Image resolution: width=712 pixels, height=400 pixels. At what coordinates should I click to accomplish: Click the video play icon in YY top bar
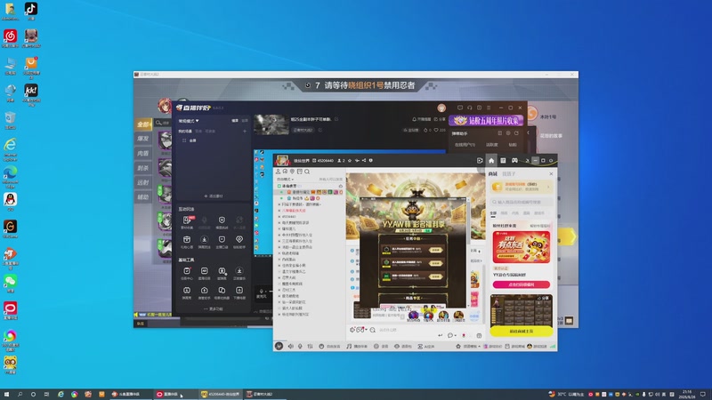480,161
